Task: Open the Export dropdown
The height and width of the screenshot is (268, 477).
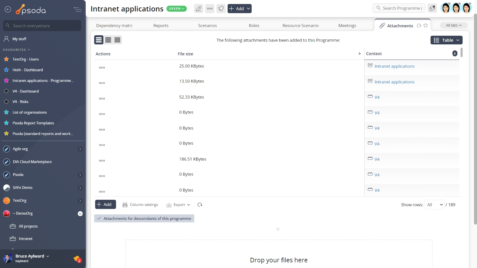Action: [x=178, y=205]
